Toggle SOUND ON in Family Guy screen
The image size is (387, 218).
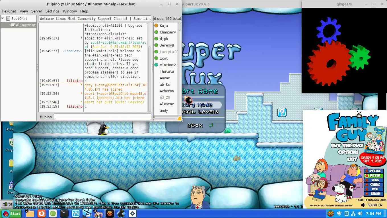click(x=372, y=205)
